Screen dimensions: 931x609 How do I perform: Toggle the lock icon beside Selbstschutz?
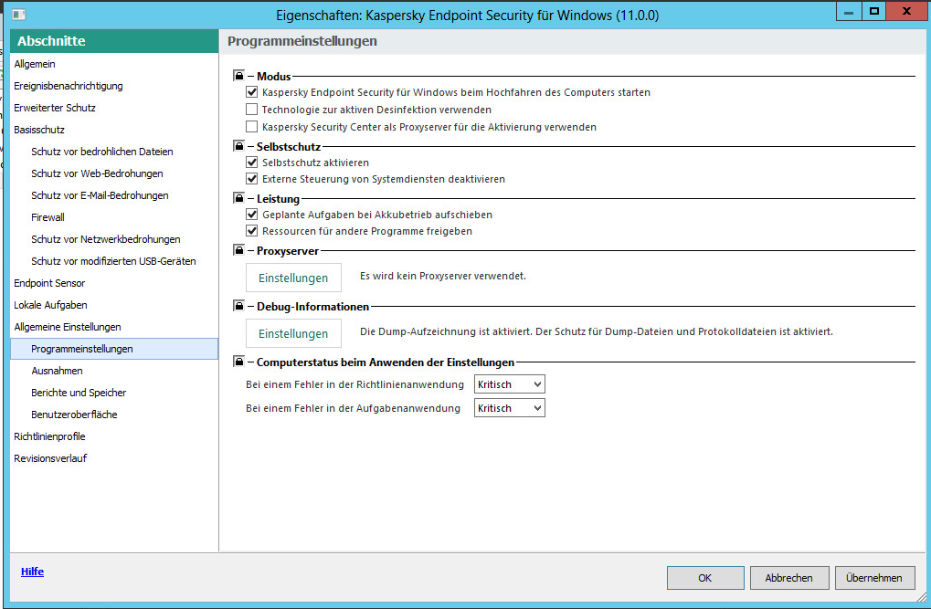click(238, 146)
